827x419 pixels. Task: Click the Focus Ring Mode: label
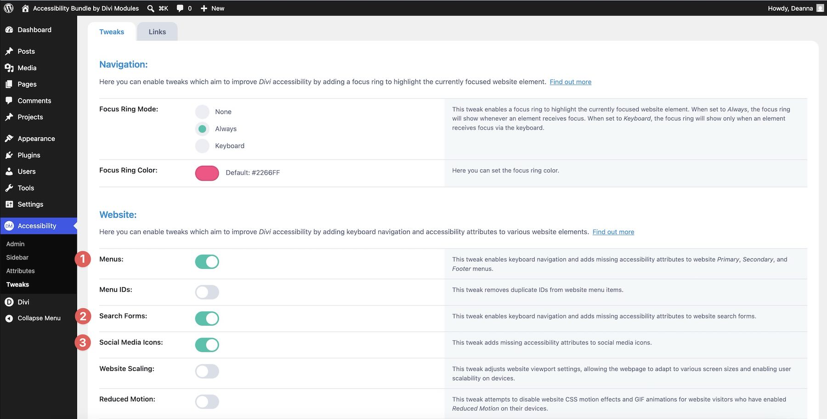pos(129,109)
